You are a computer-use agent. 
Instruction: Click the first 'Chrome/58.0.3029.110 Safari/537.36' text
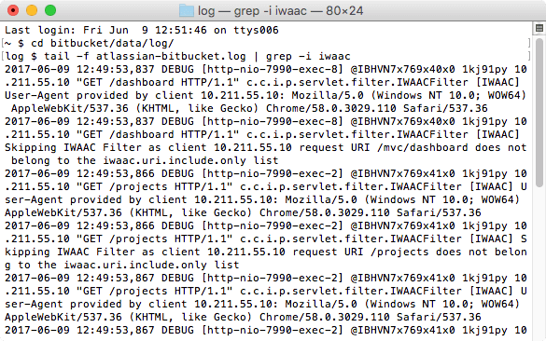(377, 108)
